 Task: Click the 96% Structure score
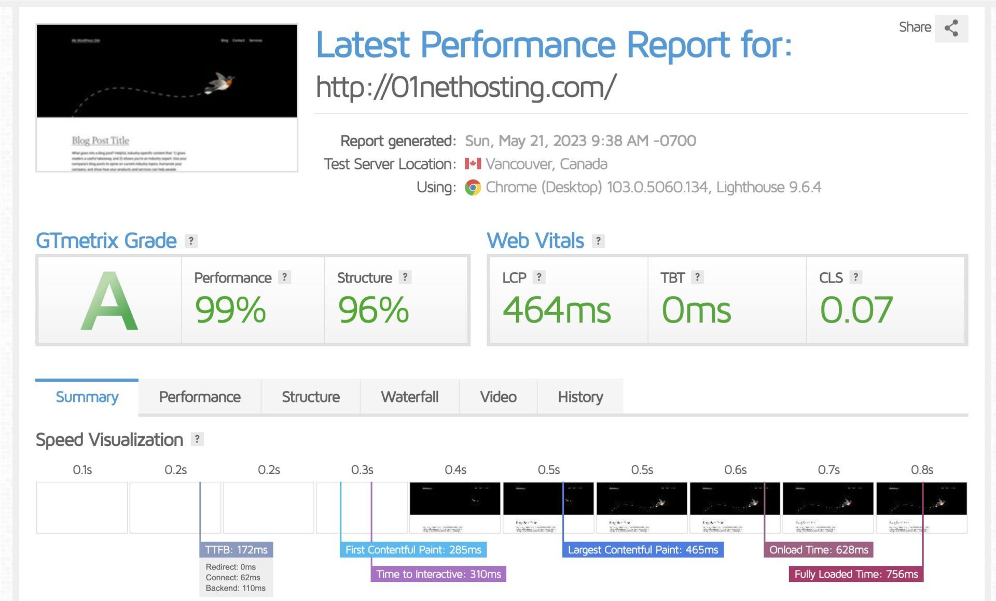click(374, 310)
